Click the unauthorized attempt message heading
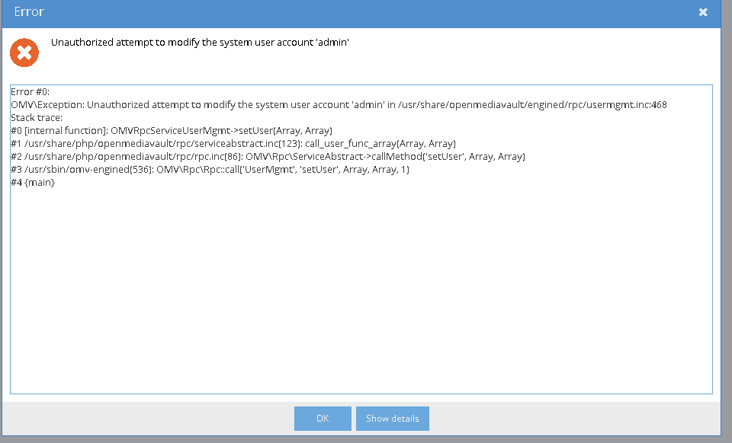This screenshot has height=443, width=732. pos(200,43)
